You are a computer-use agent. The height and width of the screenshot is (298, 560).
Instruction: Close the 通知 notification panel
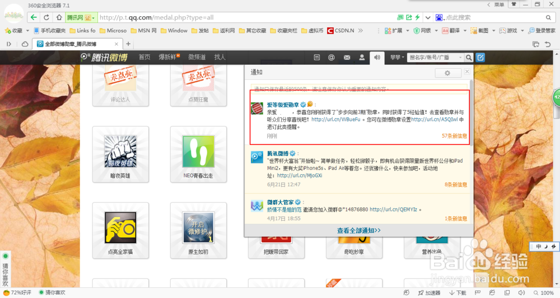coord(467,72)
